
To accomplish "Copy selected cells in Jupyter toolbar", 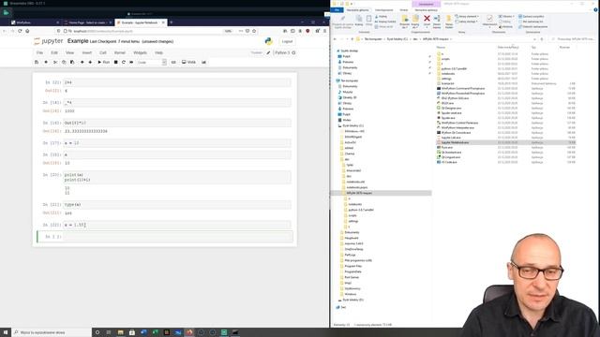I will pos(64,62).
